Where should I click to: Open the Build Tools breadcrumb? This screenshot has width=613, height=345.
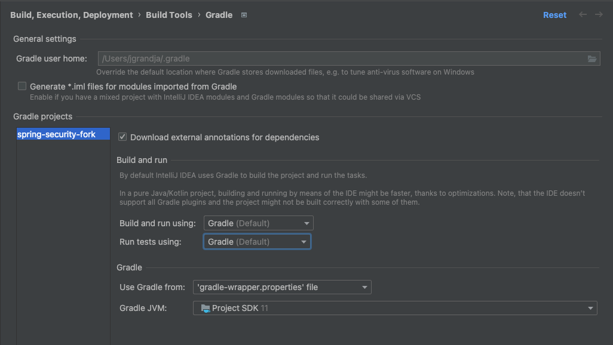click(x=169, y=15)
